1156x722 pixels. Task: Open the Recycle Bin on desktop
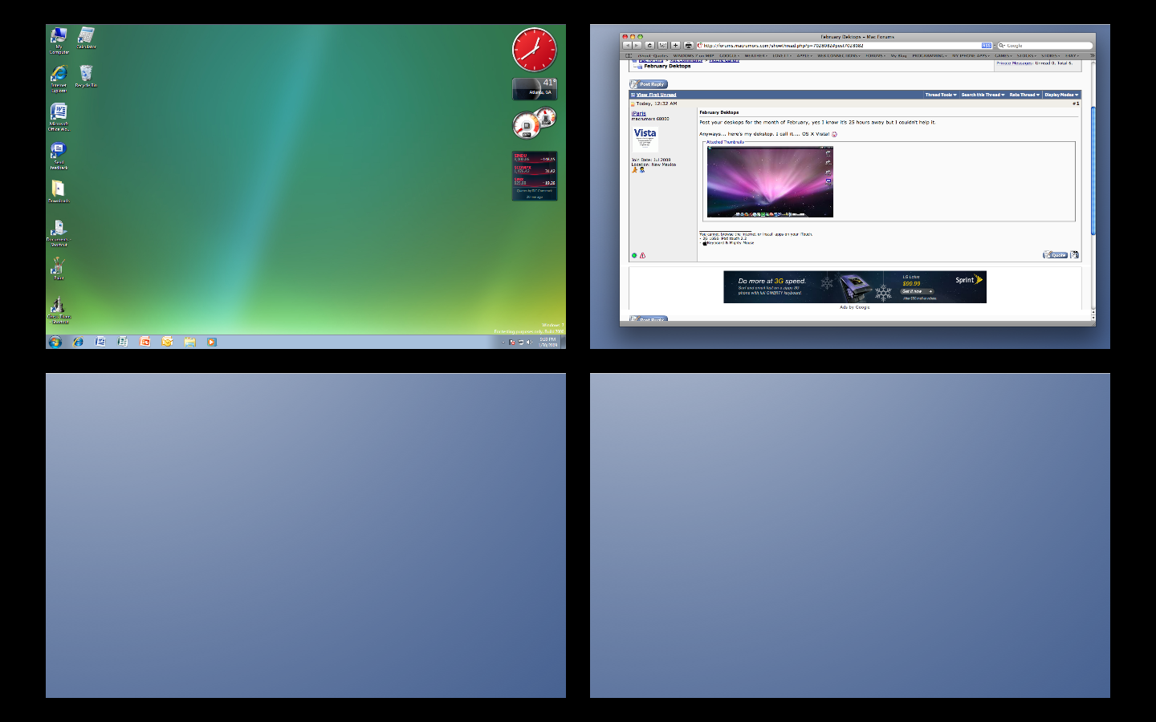(86, 76)
